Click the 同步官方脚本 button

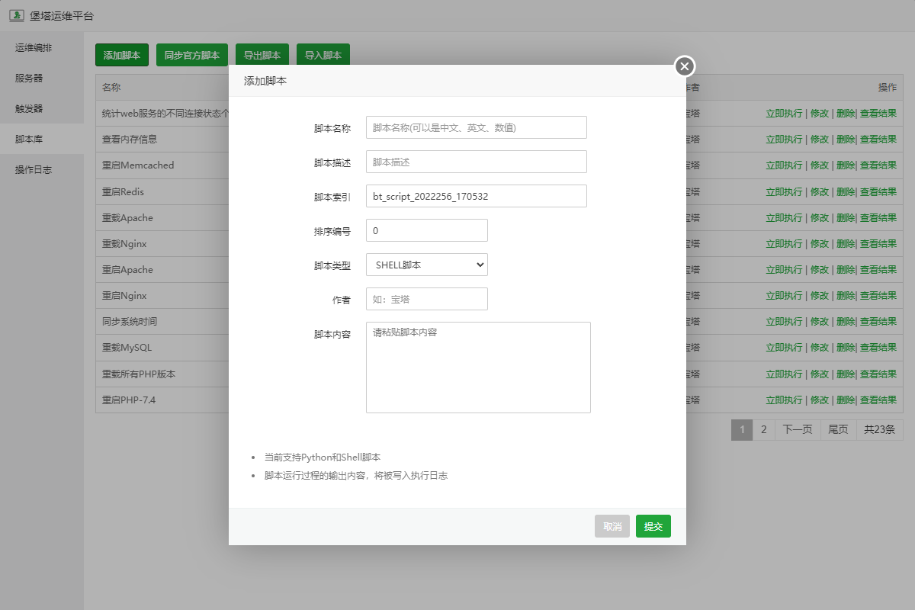[192, 55]
